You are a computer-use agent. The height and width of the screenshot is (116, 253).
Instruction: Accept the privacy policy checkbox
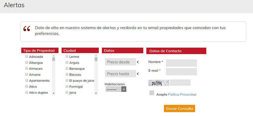coord(152,93)
